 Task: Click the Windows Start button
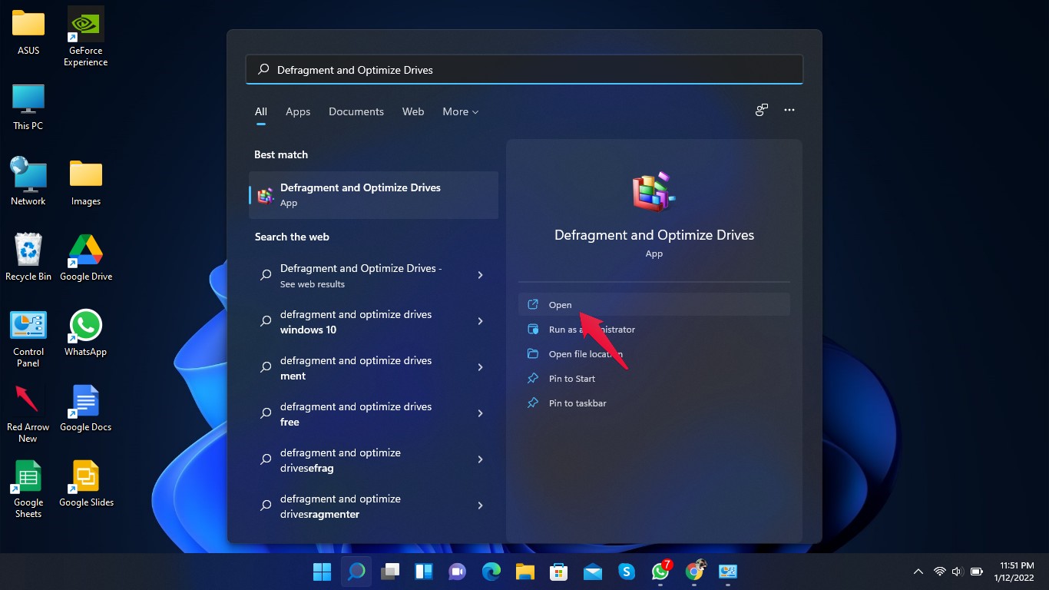[x=322, y=572]
